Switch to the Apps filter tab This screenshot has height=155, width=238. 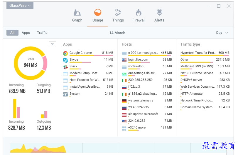pyautogui.click(x=26, y=33)
